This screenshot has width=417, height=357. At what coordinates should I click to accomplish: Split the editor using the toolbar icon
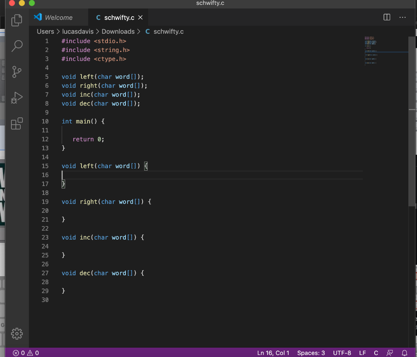coord(386,17)
